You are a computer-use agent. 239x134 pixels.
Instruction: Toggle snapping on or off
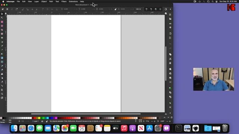[166, 9]
